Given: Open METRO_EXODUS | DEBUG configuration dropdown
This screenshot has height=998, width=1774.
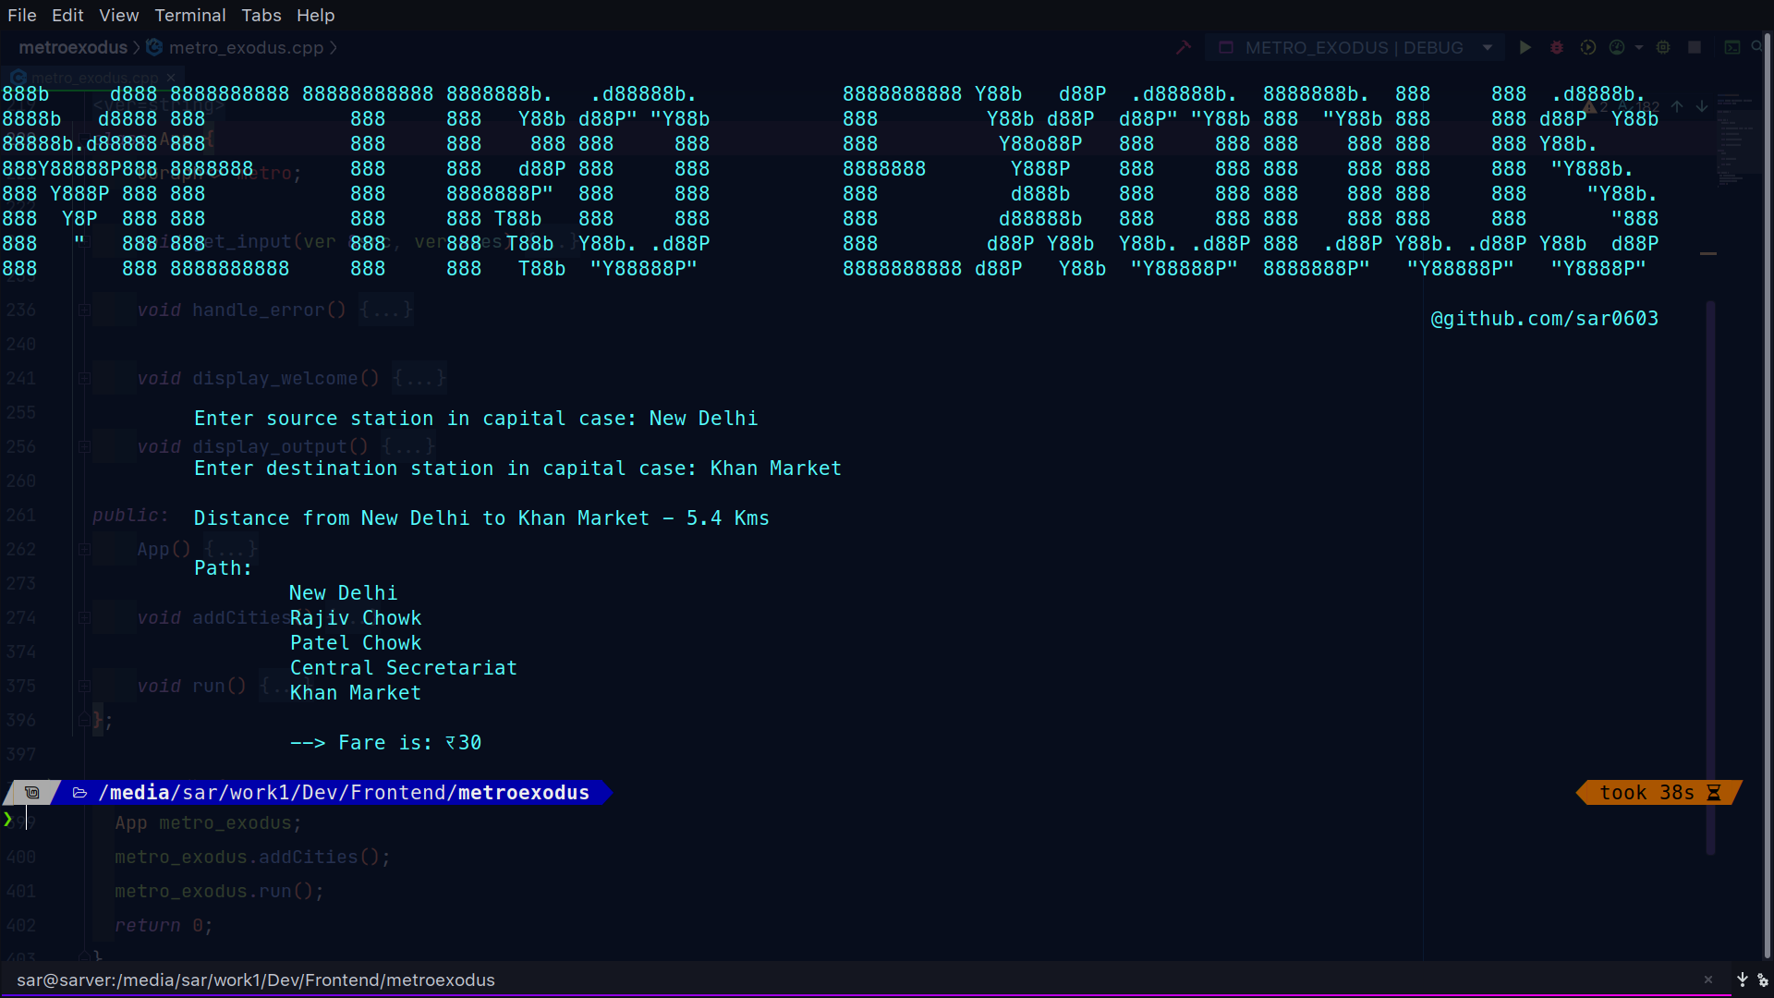Looking at the screenshot, I should pos(1354,47).
